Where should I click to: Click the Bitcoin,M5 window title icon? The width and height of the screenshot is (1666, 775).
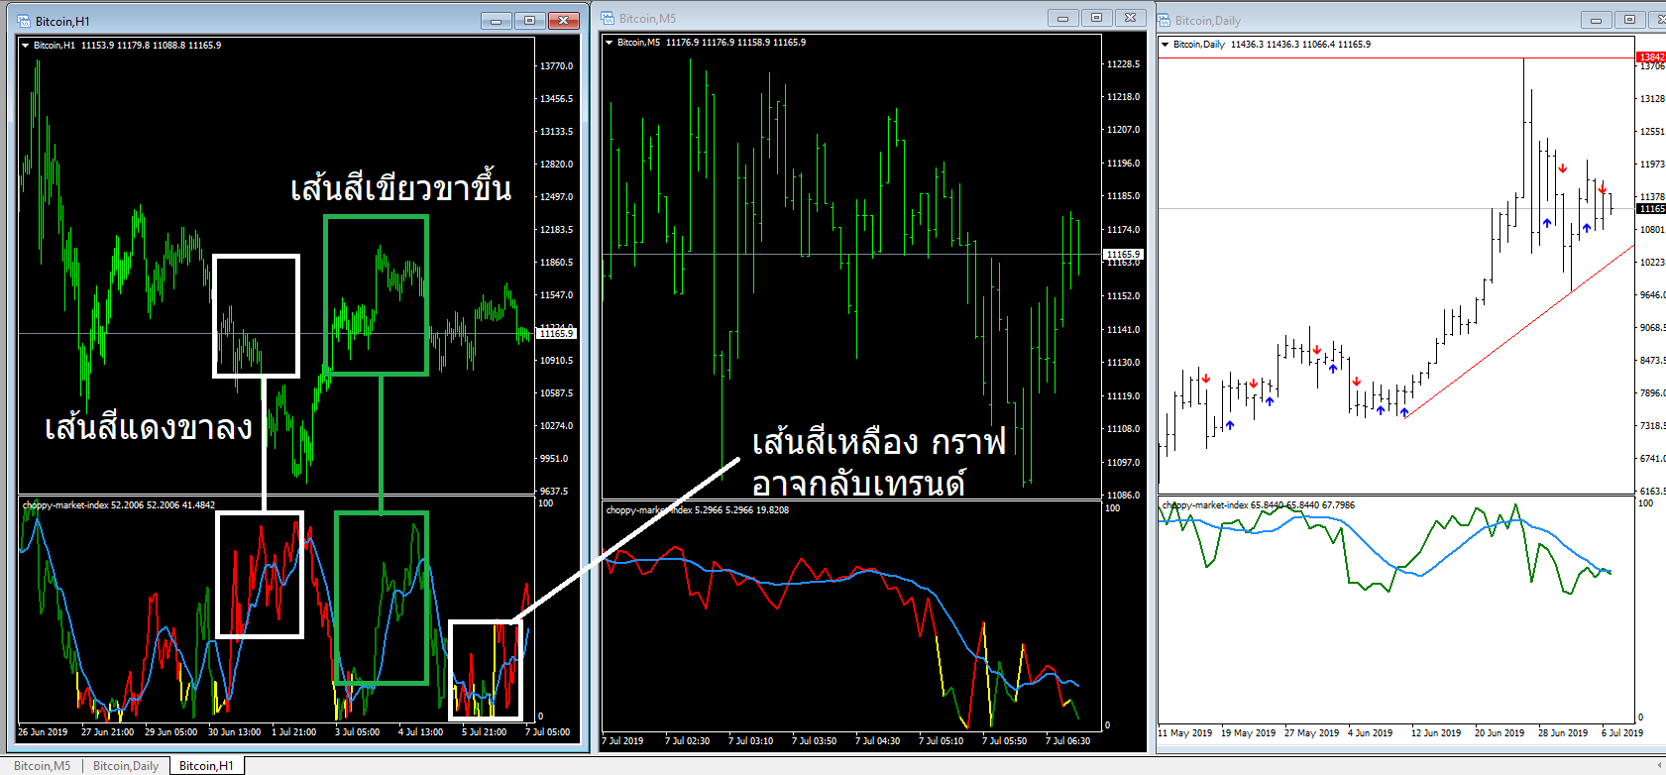pyautogui.click(x=609, y=18)
